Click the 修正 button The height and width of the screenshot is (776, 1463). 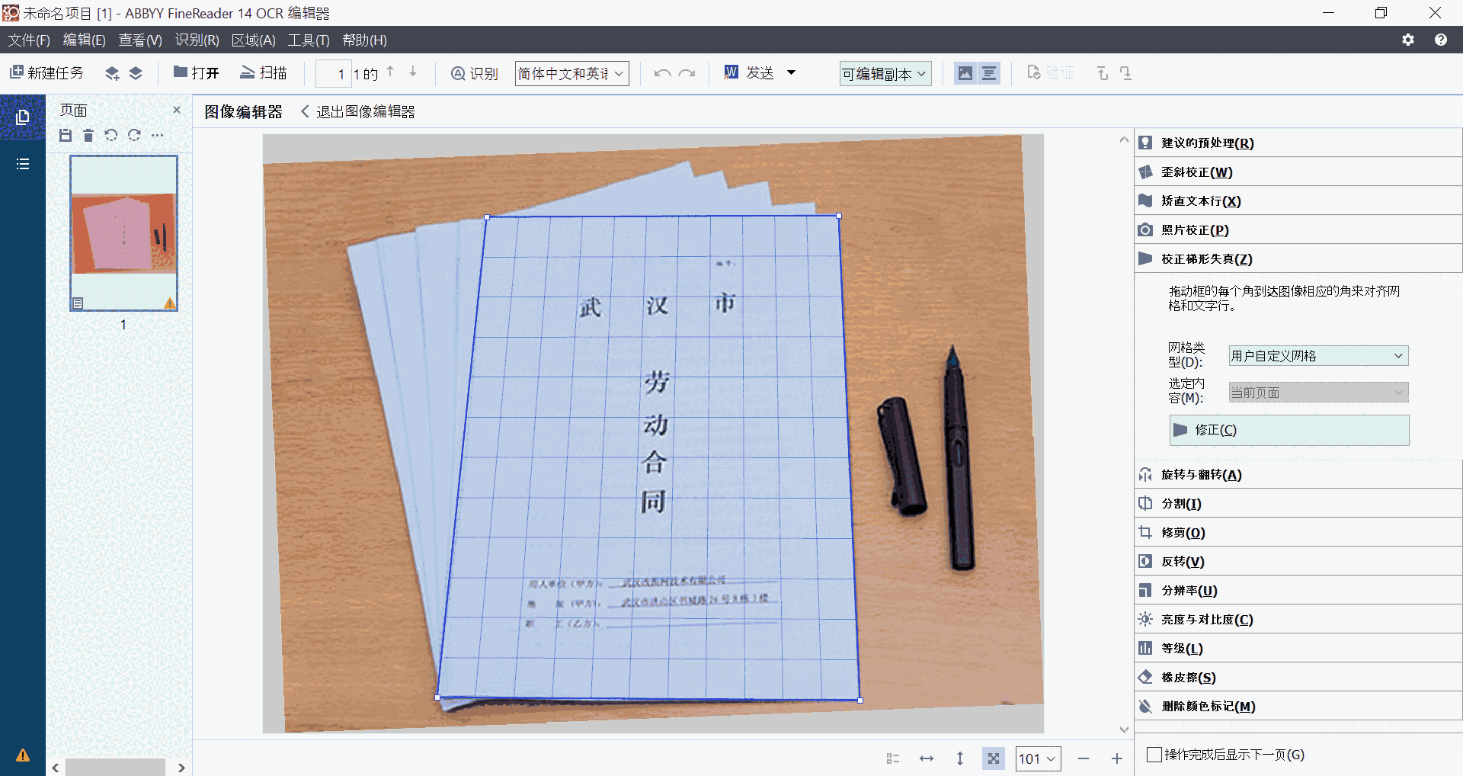(1288, 429)
